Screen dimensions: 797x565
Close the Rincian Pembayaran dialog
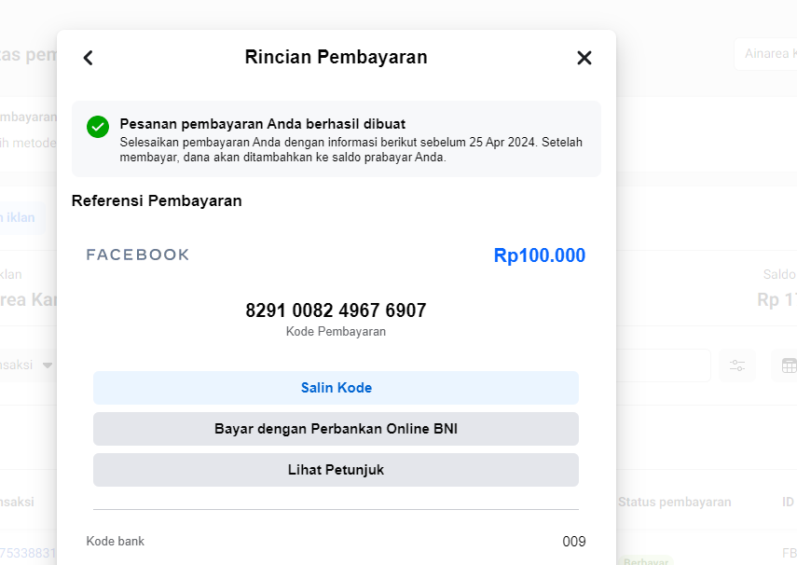click(x=584, y=58)
